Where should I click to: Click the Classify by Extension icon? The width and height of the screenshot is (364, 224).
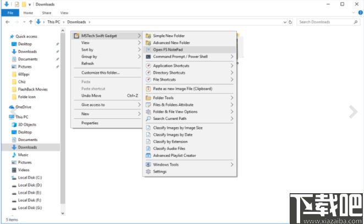[148, 141]
